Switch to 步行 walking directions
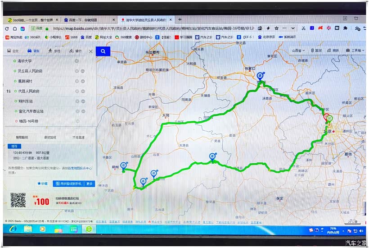The height and width of the screenshot is (248, 369). tap(54, 51)
